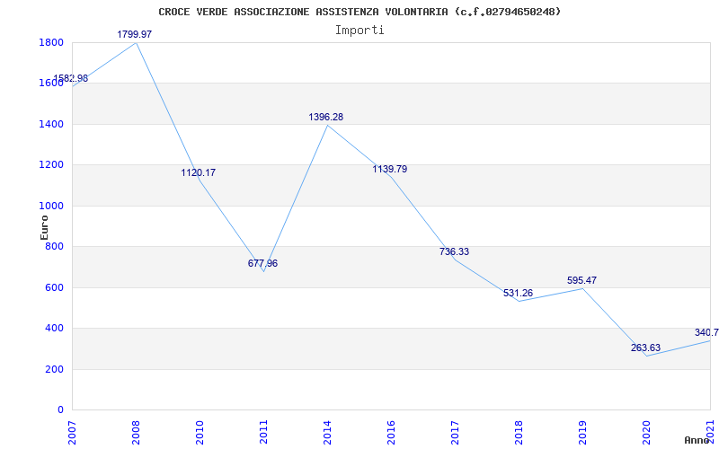Click the 2010 year label
The image size is (719, 449).
tap(200, 433)
